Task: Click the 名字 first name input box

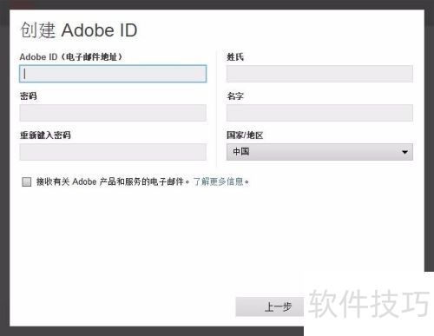Action: point(319,113)
